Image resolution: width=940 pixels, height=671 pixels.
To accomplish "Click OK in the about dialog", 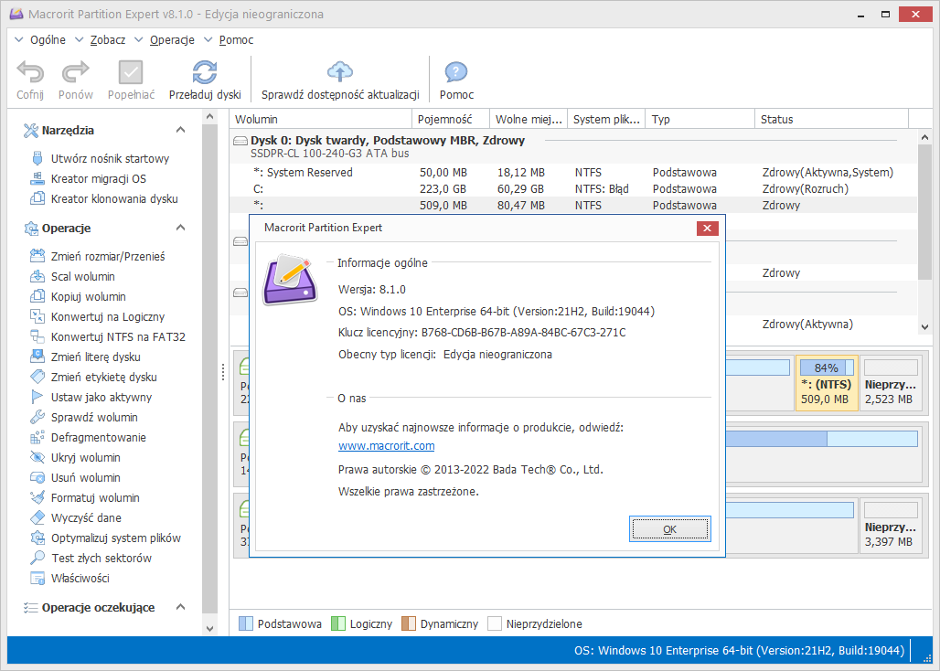I will [669, 529].
